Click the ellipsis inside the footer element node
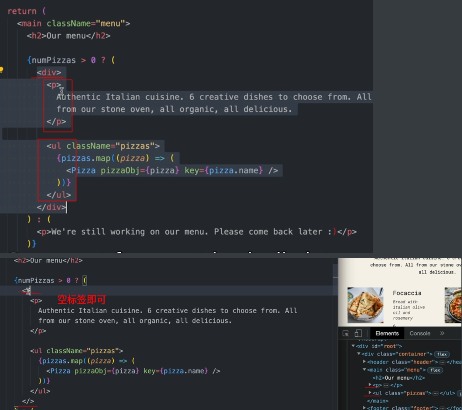Viewport: 462px width, 410px height. click(443, 408)
